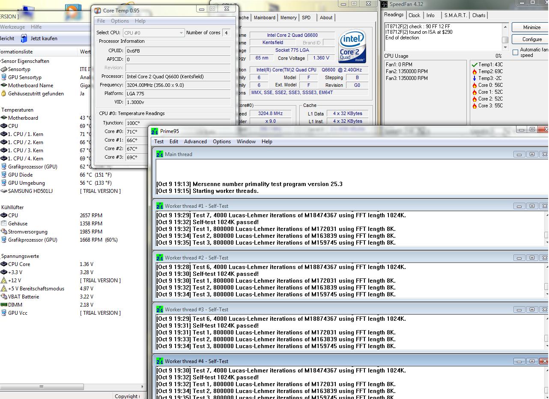Click the Temp3 down-arrow icon in SpeedFan
This screenshot has width=549, height=399.
coord(474,79)
